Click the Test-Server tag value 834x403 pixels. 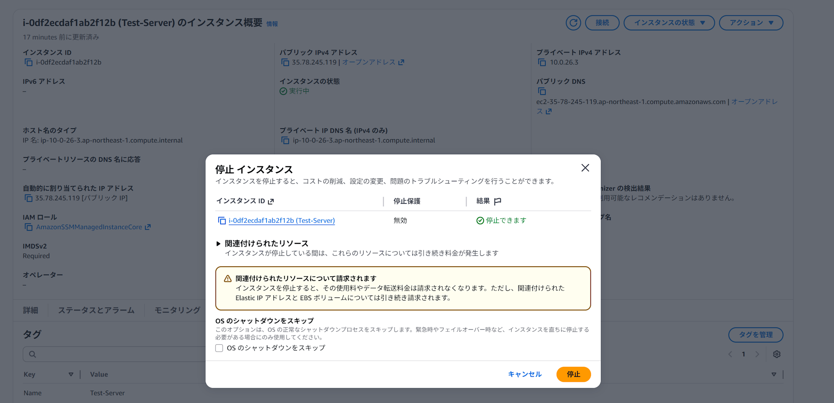pyautogui.click(x=107, y=393)
